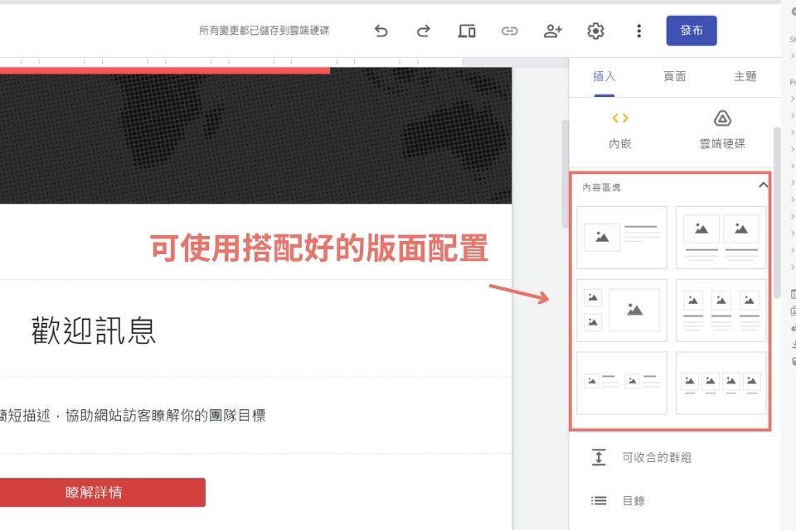
Task: Select the four-column image layout thumbnail
Action: [721, 383]
